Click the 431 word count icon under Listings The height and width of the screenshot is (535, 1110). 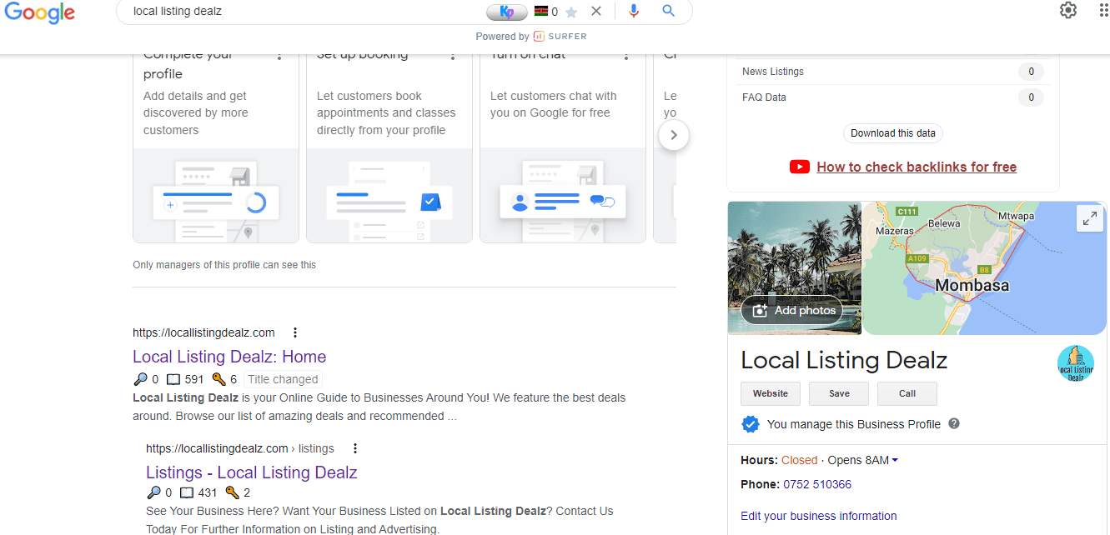click(x=187, y=492)
